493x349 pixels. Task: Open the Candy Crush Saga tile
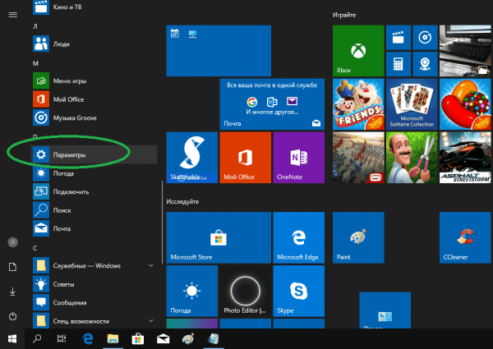pyautogui.click(x=465, y=104)
